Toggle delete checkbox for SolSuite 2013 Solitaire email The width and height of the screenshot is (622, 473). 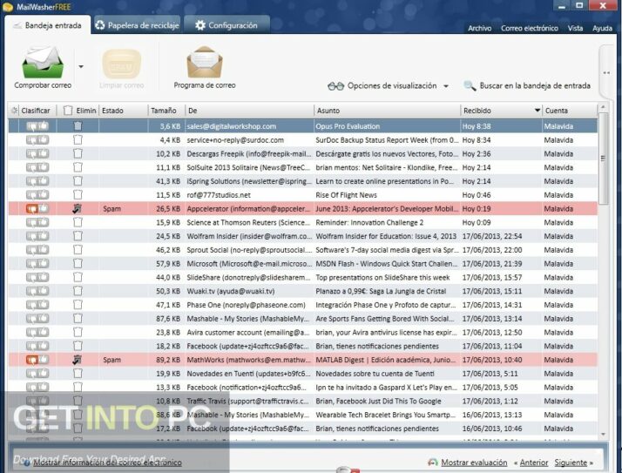[78, 167]
